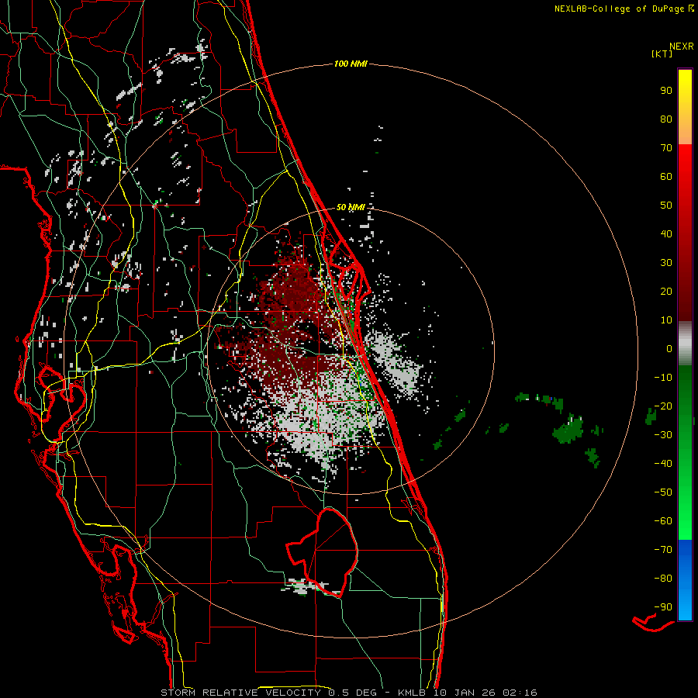Click the positive 30 value on the velocity scale
Screen dimensions: 698x698
pos(666,263)
